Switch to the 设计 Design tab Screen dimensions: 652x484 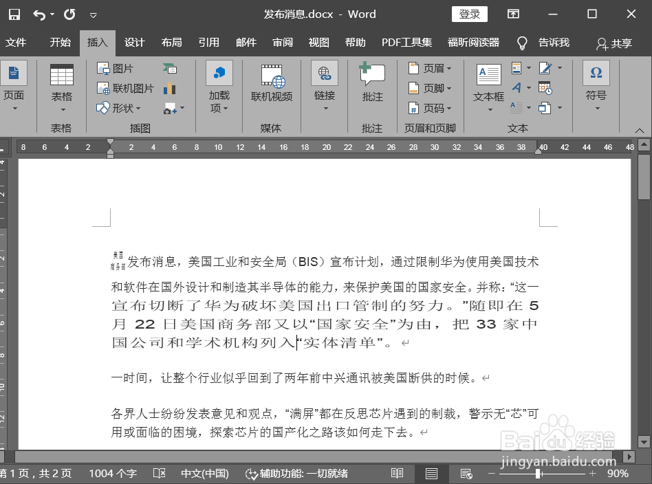(134, 43)
